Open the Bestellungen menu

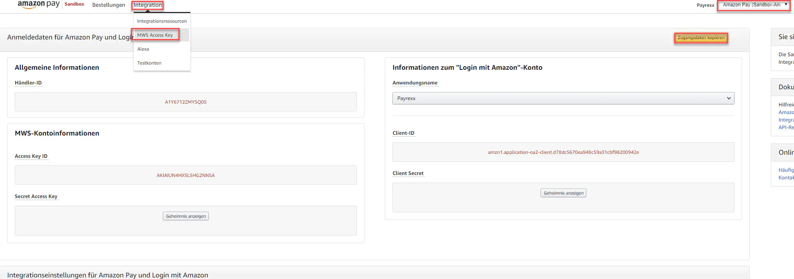(x=109, y=5)
